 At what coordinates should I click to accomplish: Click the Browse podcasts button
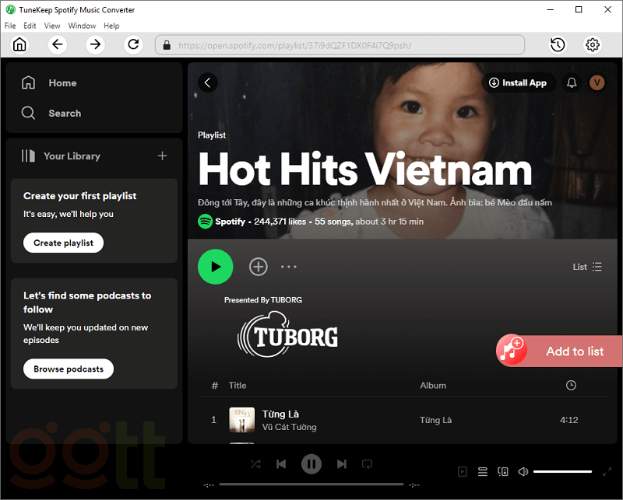(x=68, y=369)
